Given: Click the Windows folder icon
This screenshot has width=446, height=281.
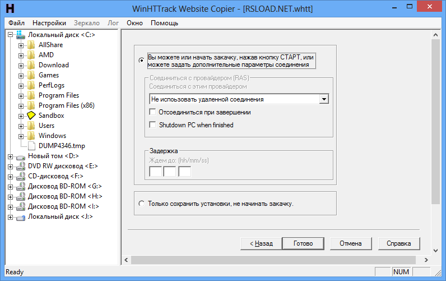Looking at the screenshot, I should (31, 136).
